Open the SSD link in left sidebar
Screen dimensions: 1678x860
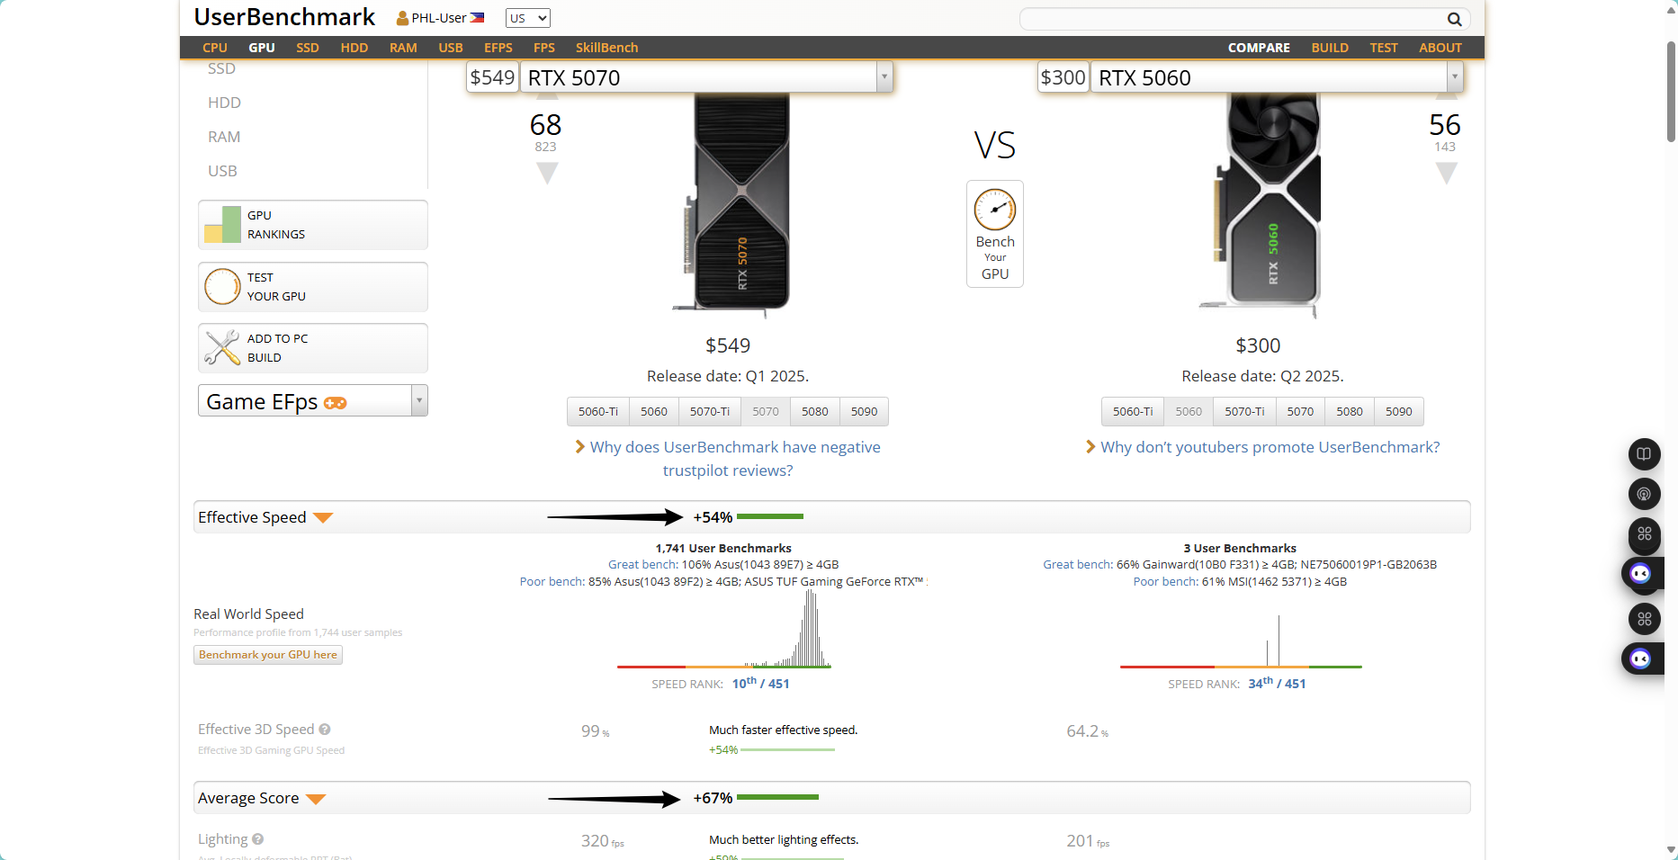221,68
